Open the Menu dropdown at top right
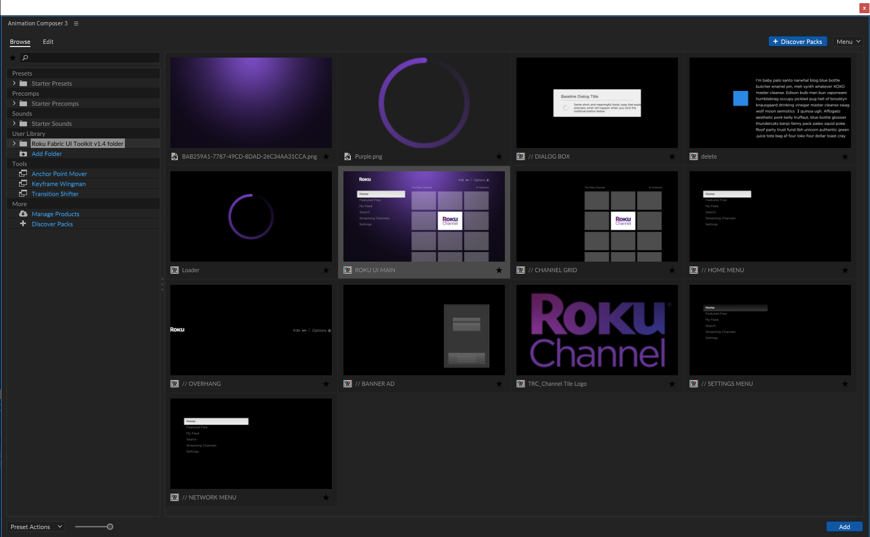The image size is (870, 537). 848,41
